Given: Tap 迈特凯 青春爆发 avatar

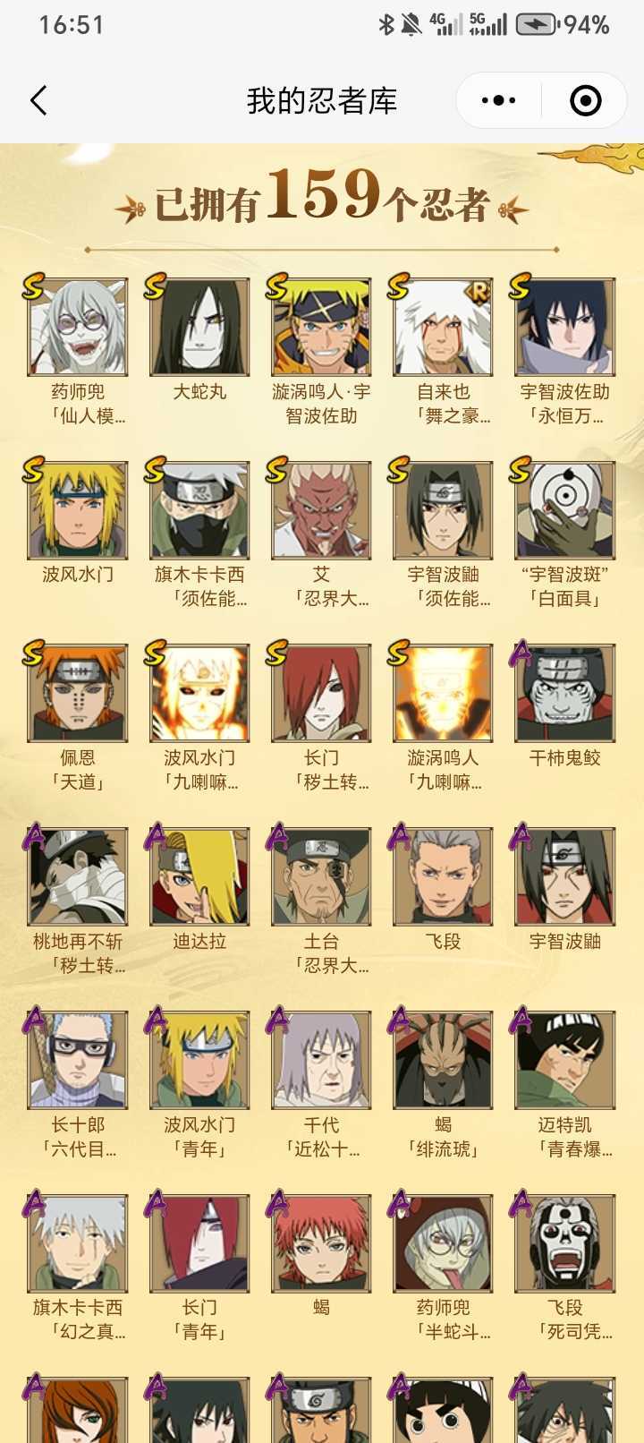Looking at the screenshot, I should point(564,1060).
